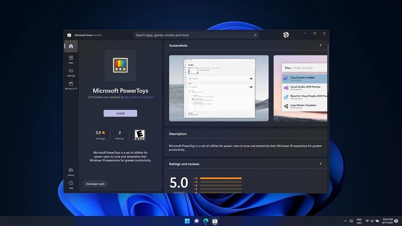Open the Apps section in sidebar

click(71, 60)
